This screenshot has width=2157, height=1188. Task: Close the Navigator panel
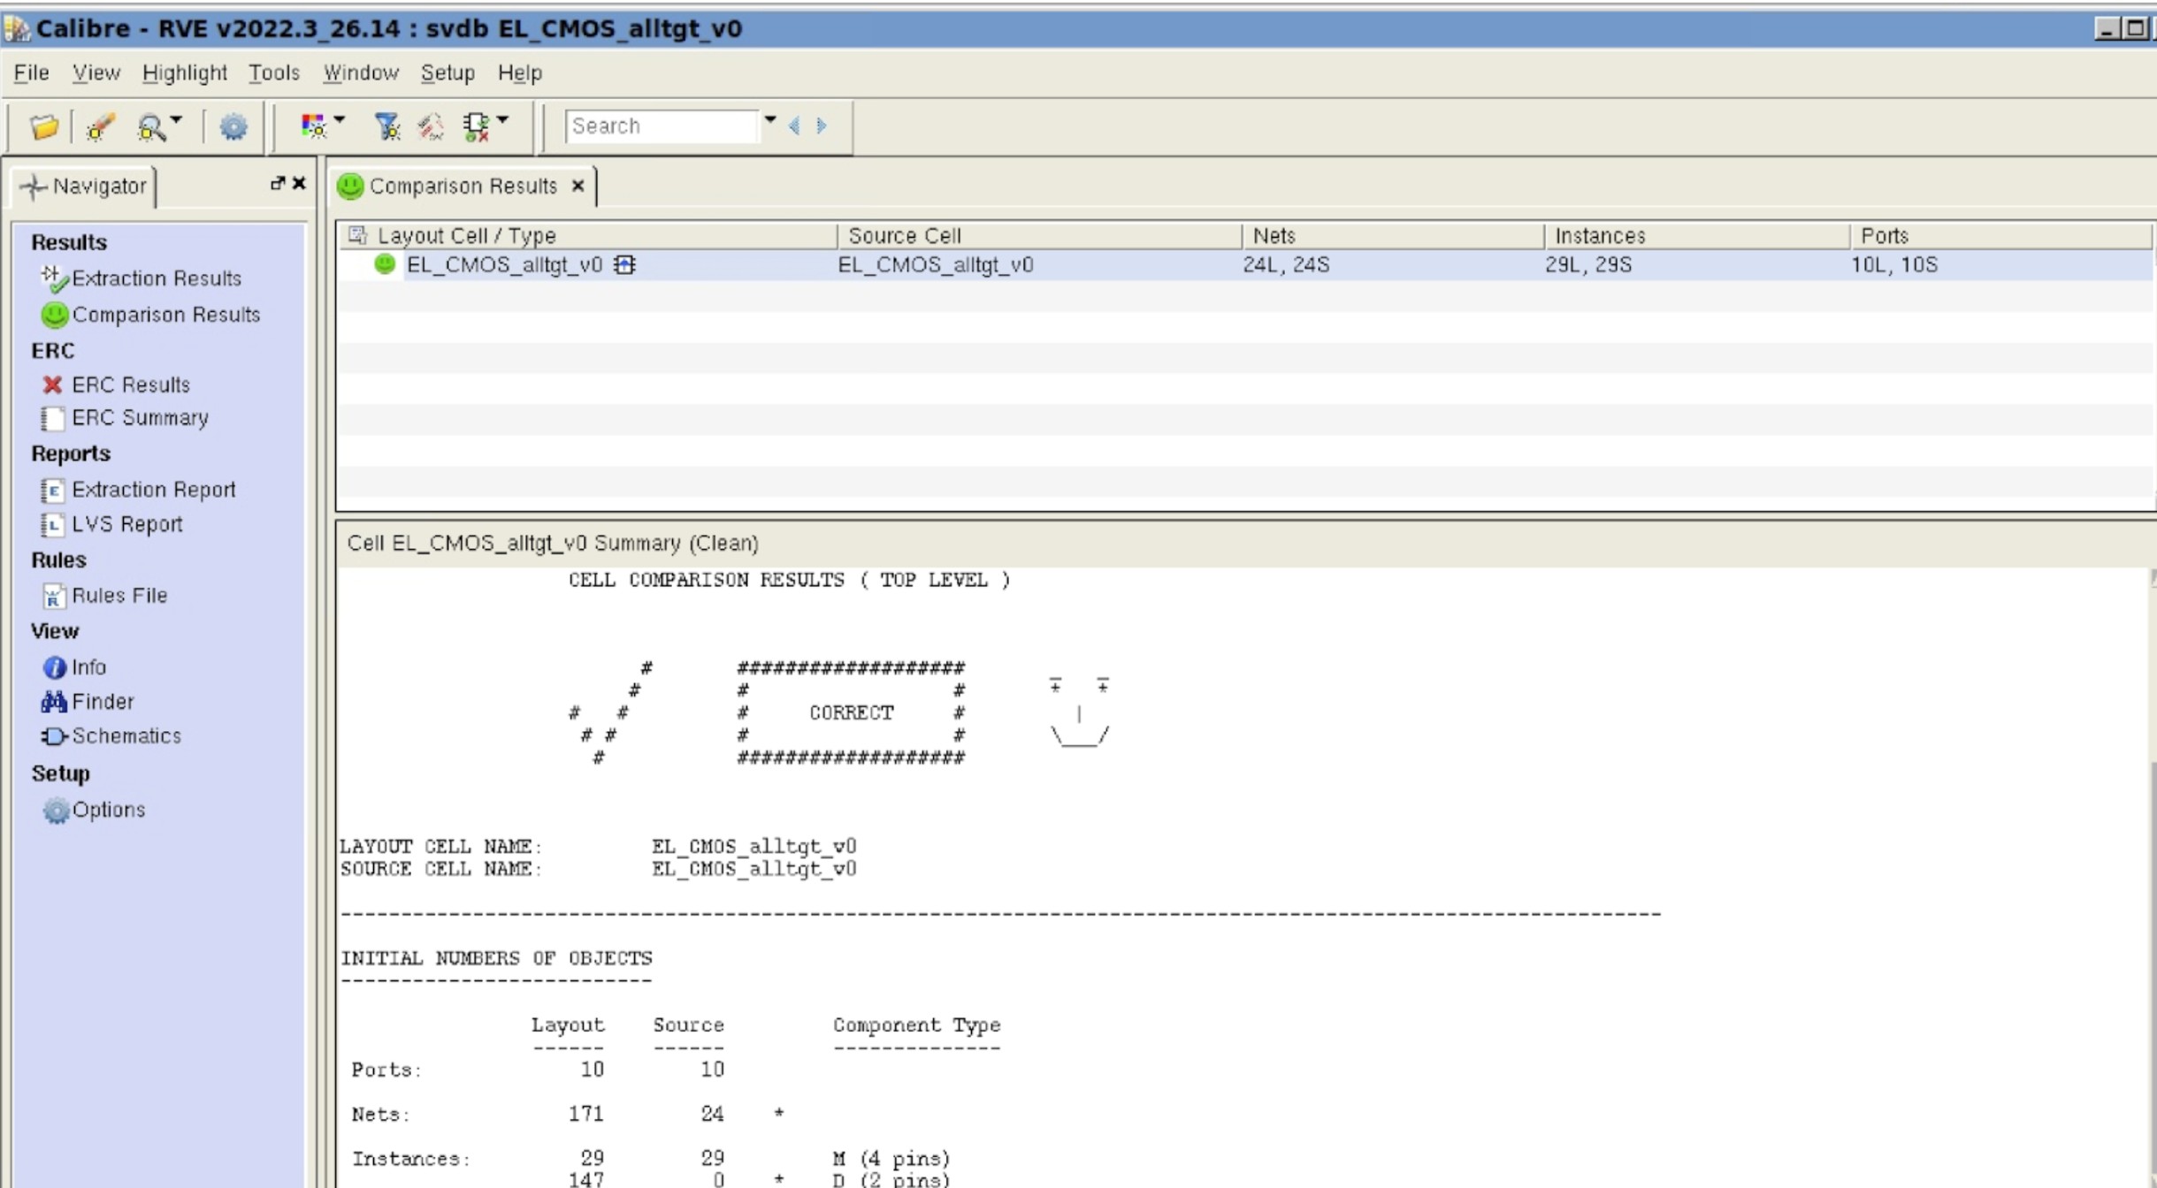(x=299, y=183)
